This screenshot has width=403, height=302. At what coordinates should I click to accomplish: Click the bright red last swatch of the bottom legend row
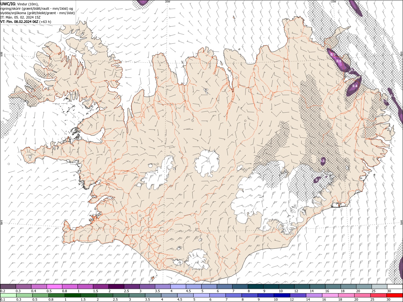[395, 295]
